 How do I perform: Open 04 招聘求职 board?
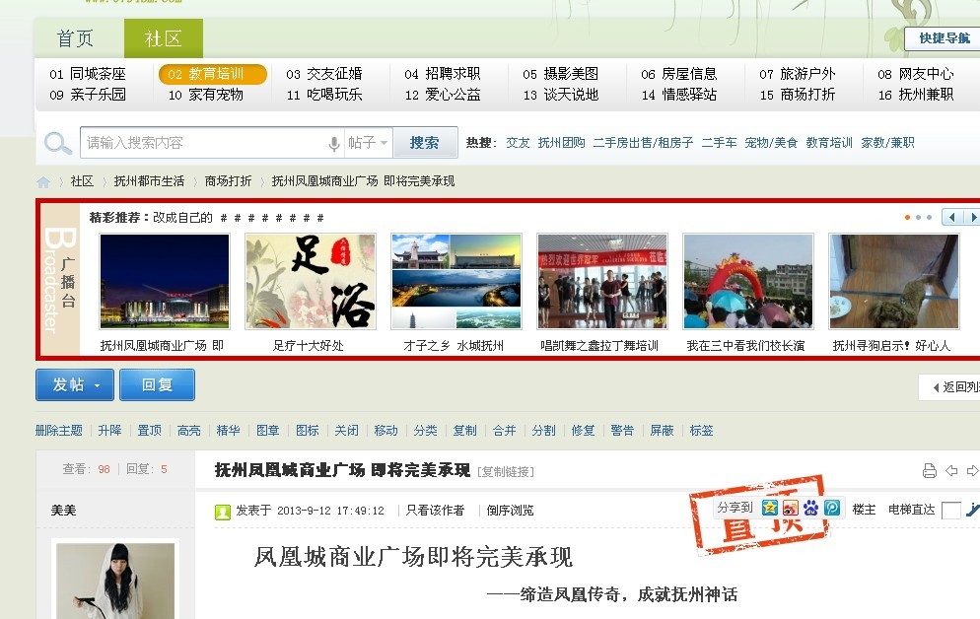[443, 74]
